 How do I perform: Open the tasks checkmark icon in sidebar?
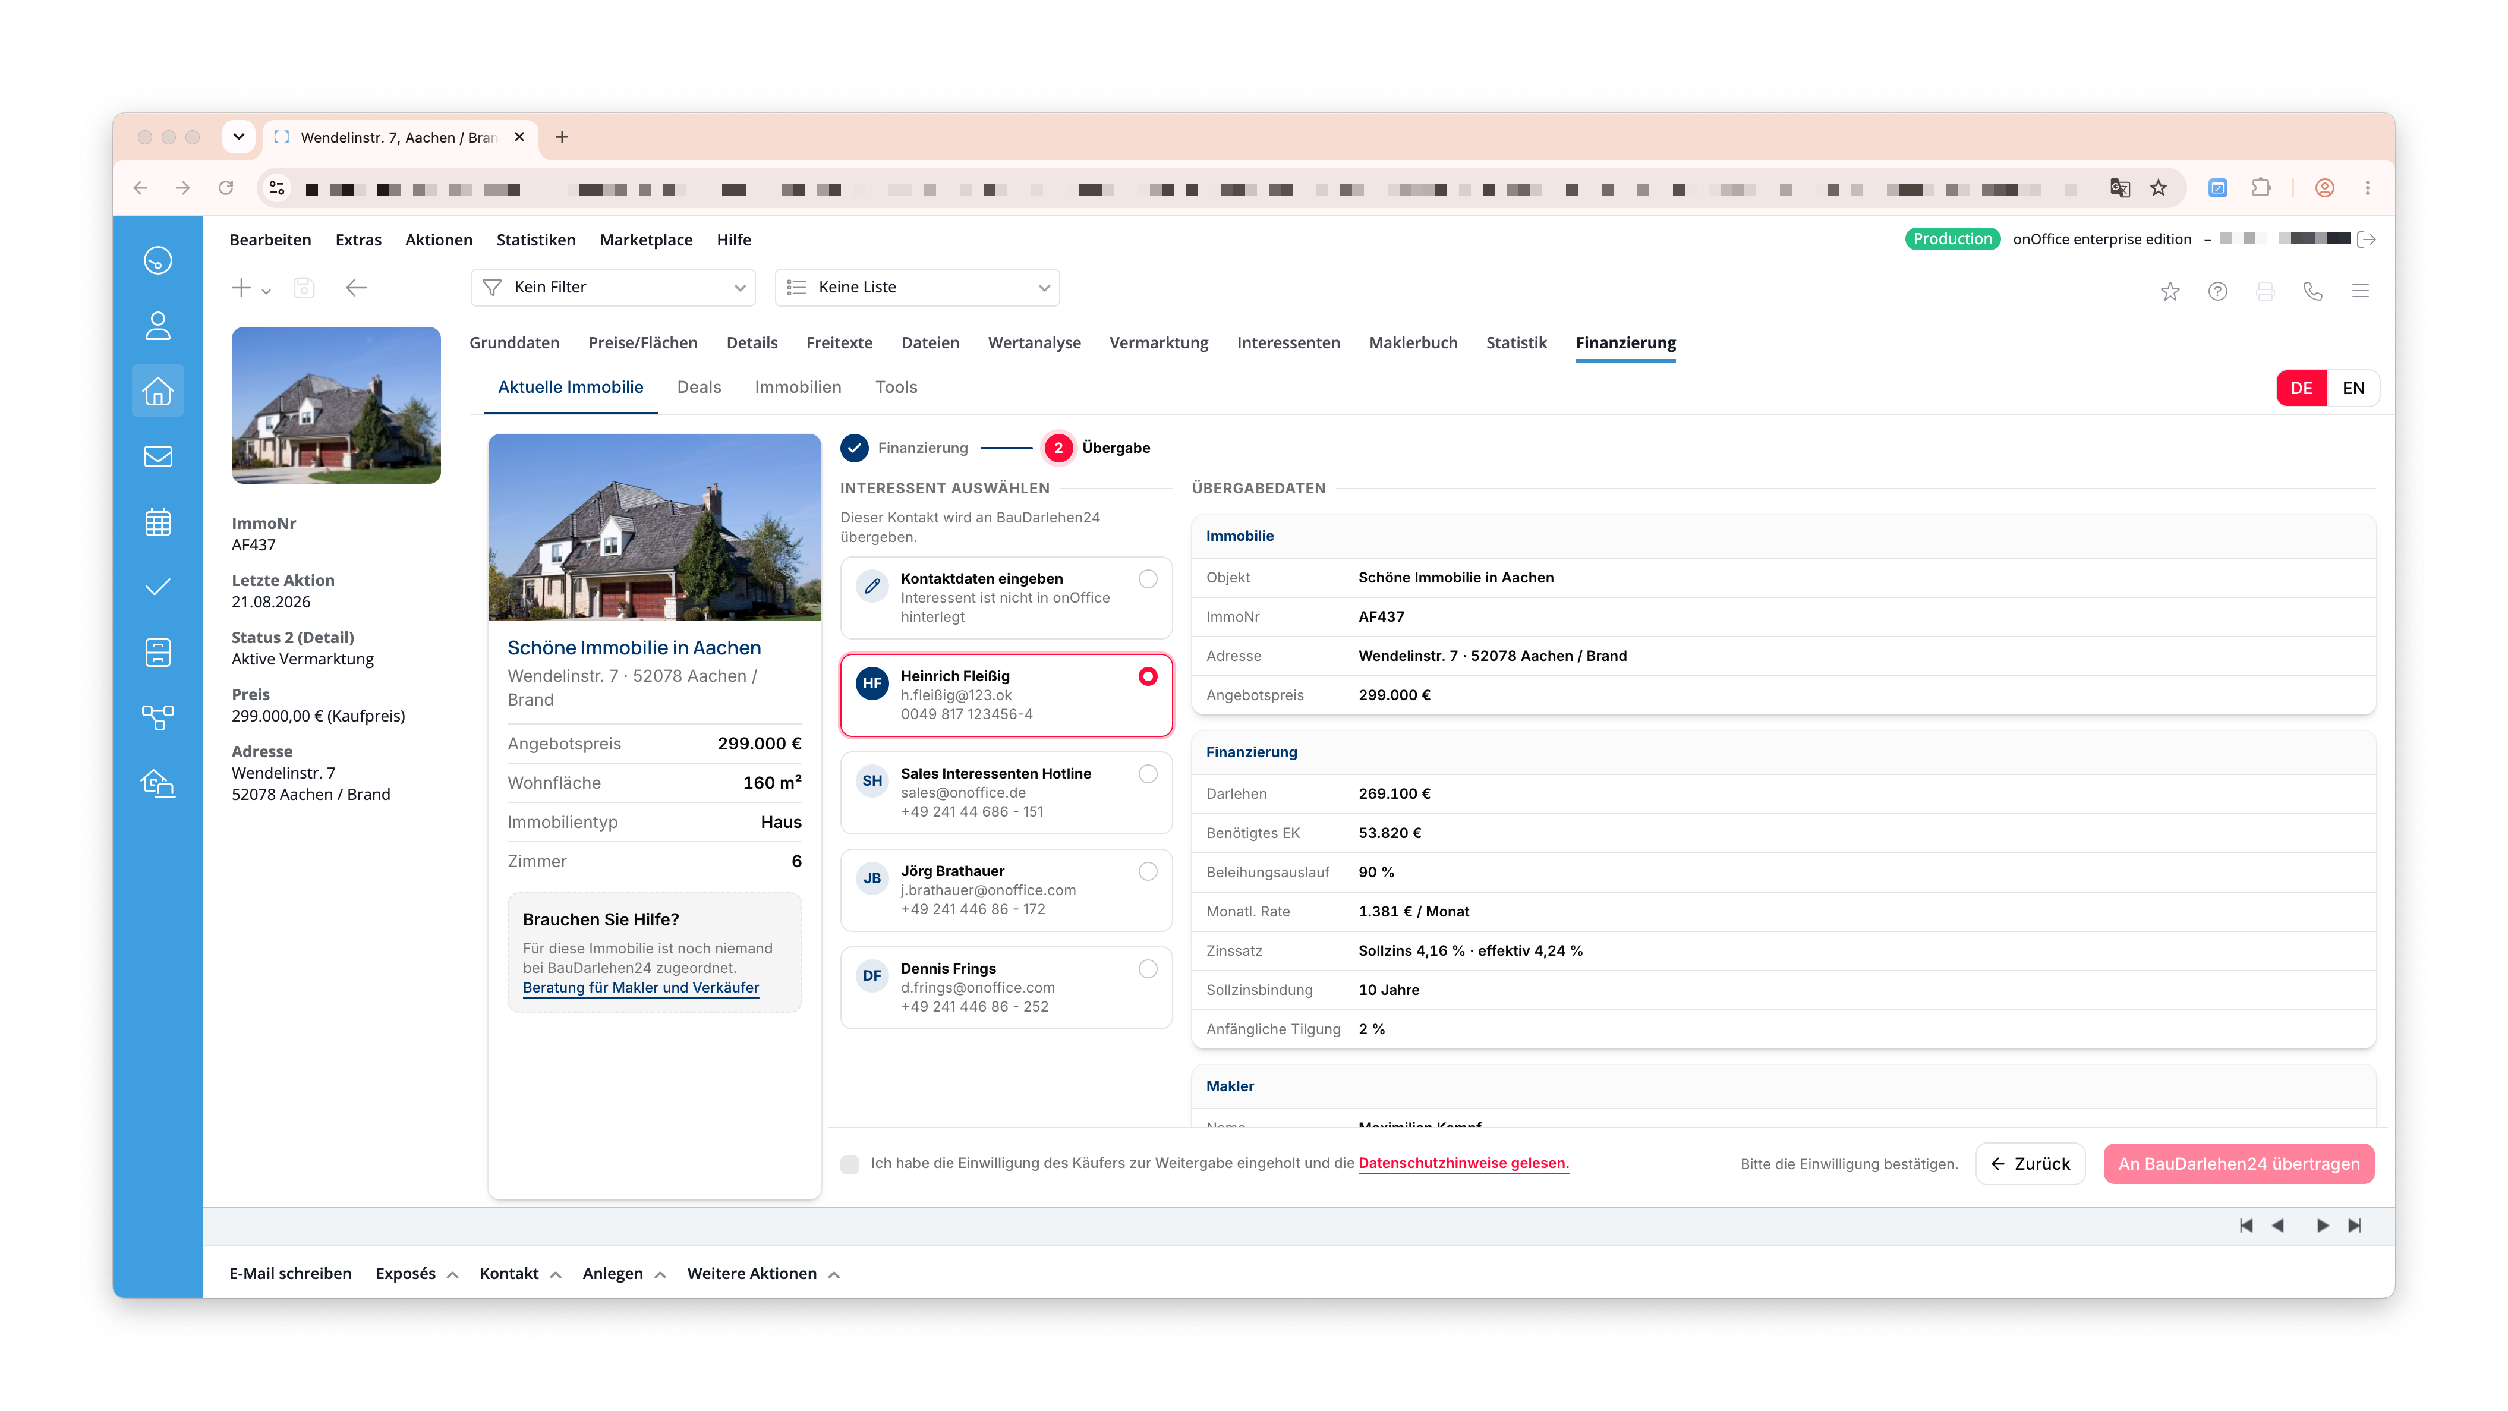pos(157,586)
